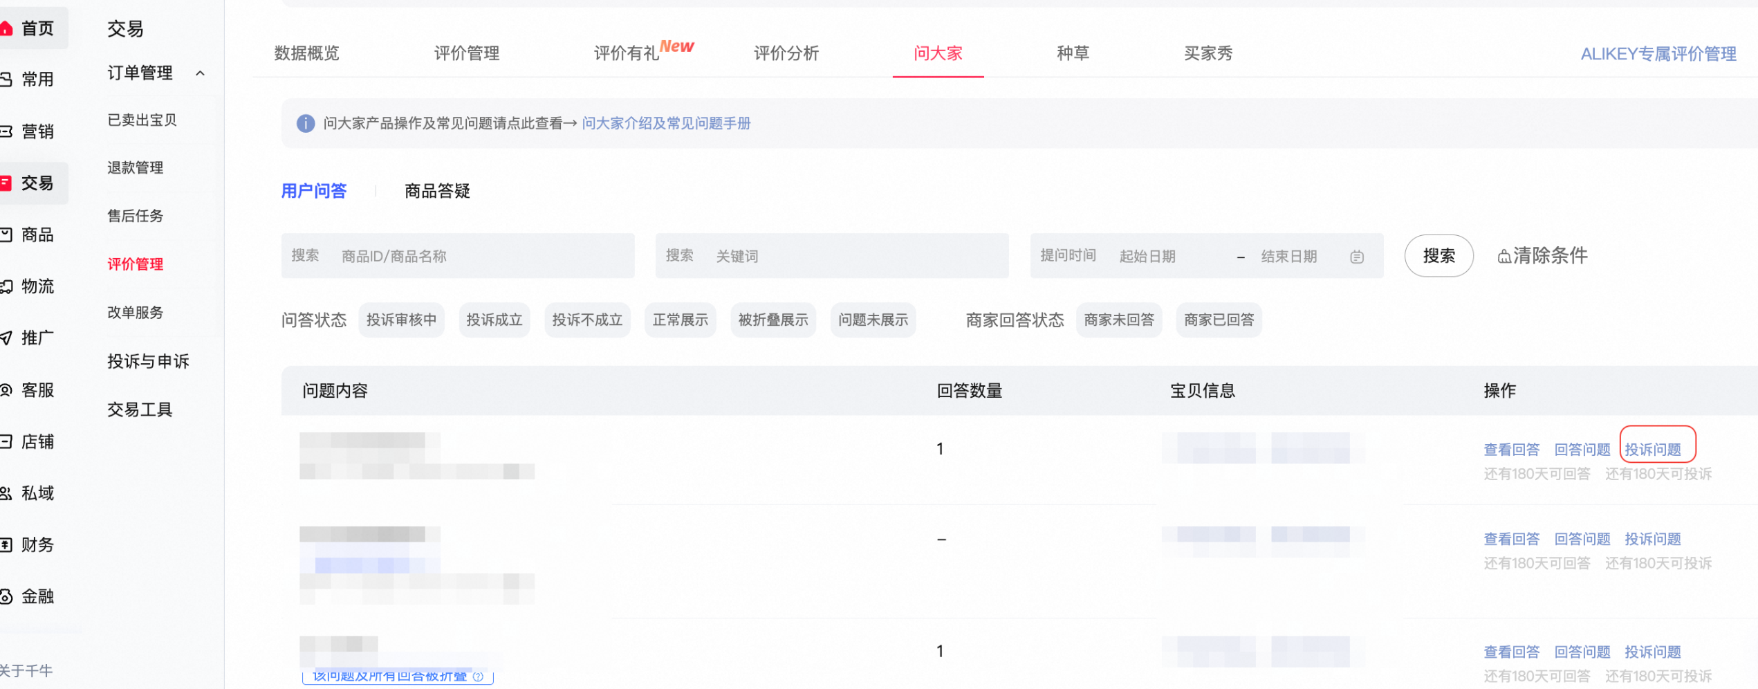Click 投诉问题 in the second question row
The height and width of the screenshot is (689, 1758).
pos(1653,539)
